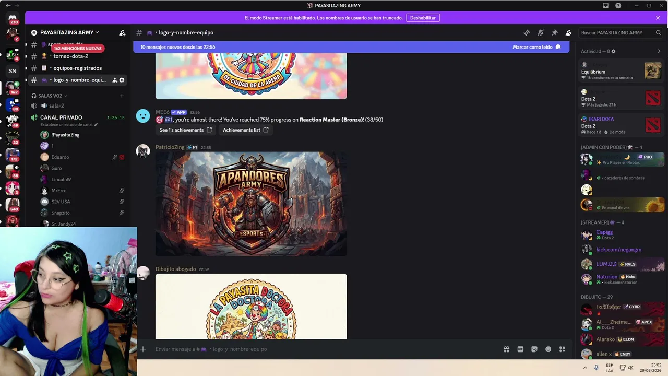Click the 162 MENCIONES NUEVAS pill
Image resolution: width=668 pixels, height=376 pixels.
(x=78, y=48)
